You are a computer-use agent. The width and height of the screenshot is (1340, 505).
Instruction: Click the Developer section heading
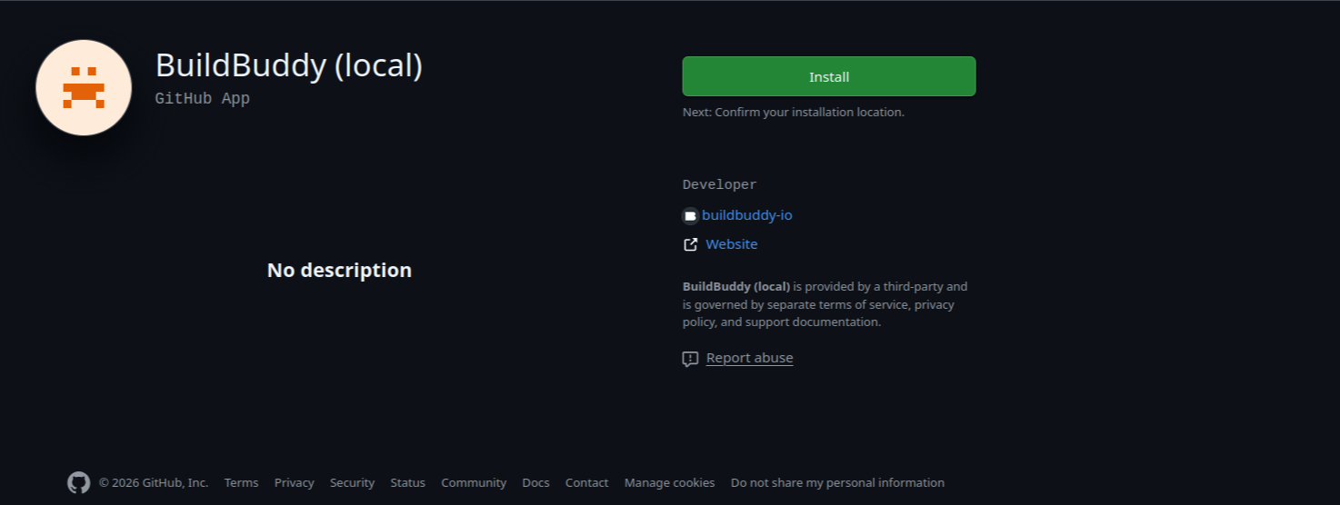click(719, 184)
